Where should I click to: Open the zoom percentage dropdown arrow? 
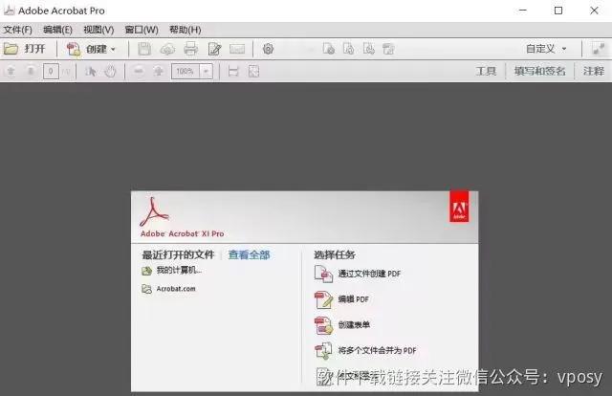coord(207,71)
